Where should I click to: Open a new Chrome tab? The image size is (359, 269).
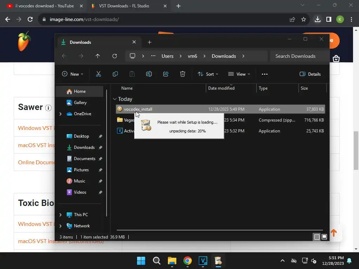[x=178, y=6]
